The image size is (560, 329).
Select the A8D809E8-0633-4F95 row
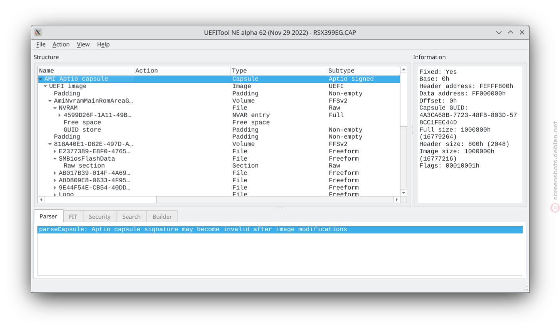219,180
